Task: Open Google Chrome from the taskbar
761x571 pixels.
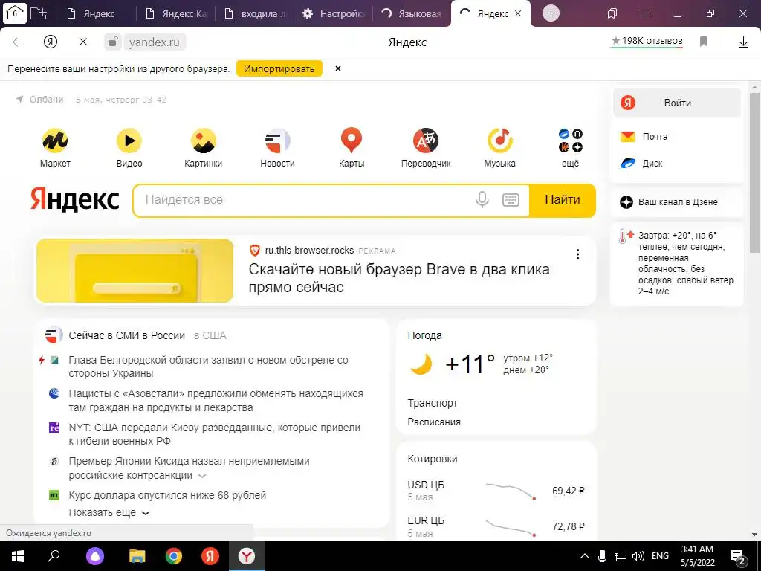Action: pos(173,556)
